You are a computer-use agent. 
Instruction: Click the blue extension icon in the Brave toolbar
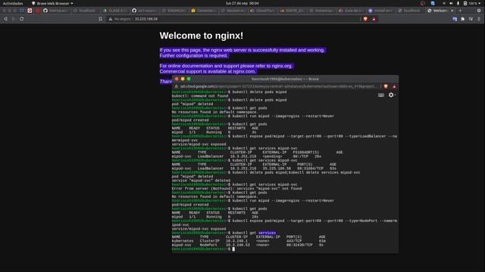(x=455, y=19)
